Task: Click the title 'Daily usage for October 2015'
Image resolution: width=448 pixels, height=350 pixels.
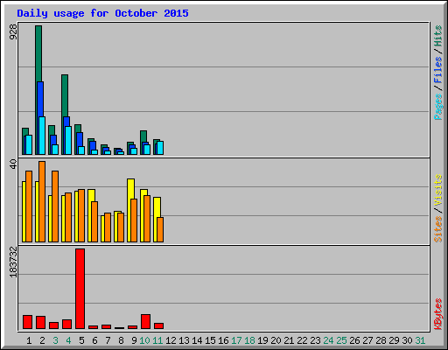Action: [x=102, y=13]
